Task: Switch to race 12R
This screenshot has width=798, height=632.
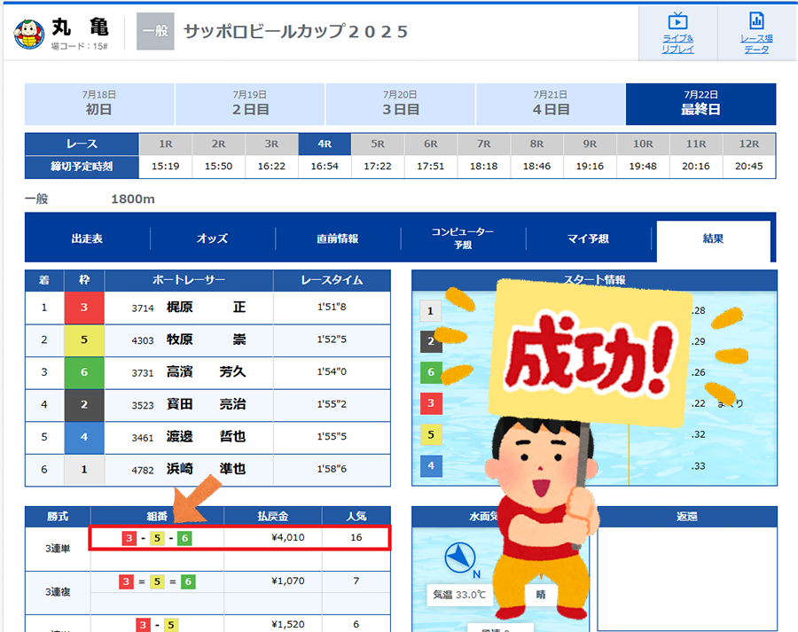Action: (x=748, y=144)
